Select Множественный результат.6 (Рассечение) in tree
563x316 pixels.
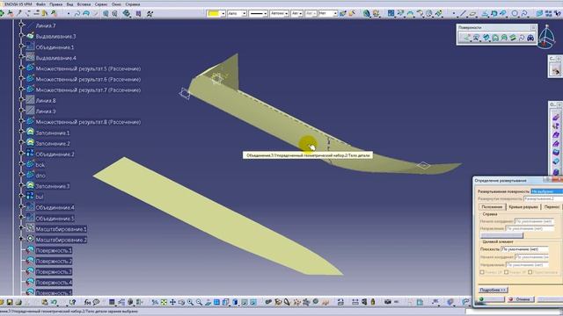point(88,80)
